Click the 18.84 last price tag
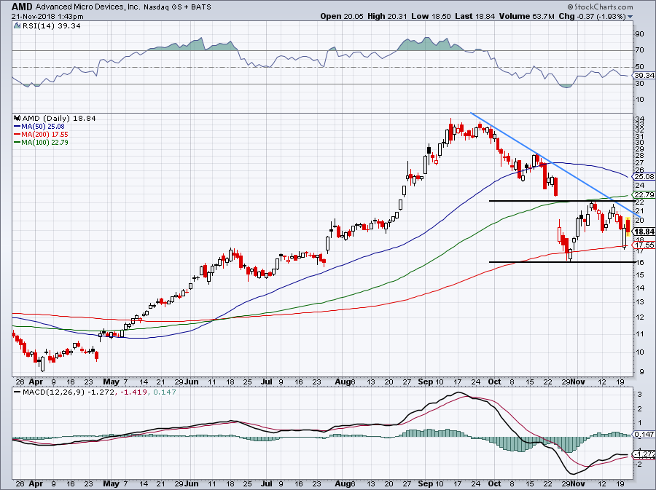656x490 pixels. click(644, 232)
